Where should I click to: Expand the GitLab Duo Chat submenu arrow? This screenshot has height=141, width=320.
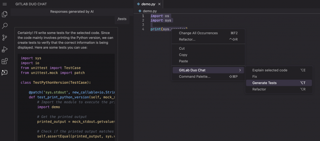coord(240,70)
